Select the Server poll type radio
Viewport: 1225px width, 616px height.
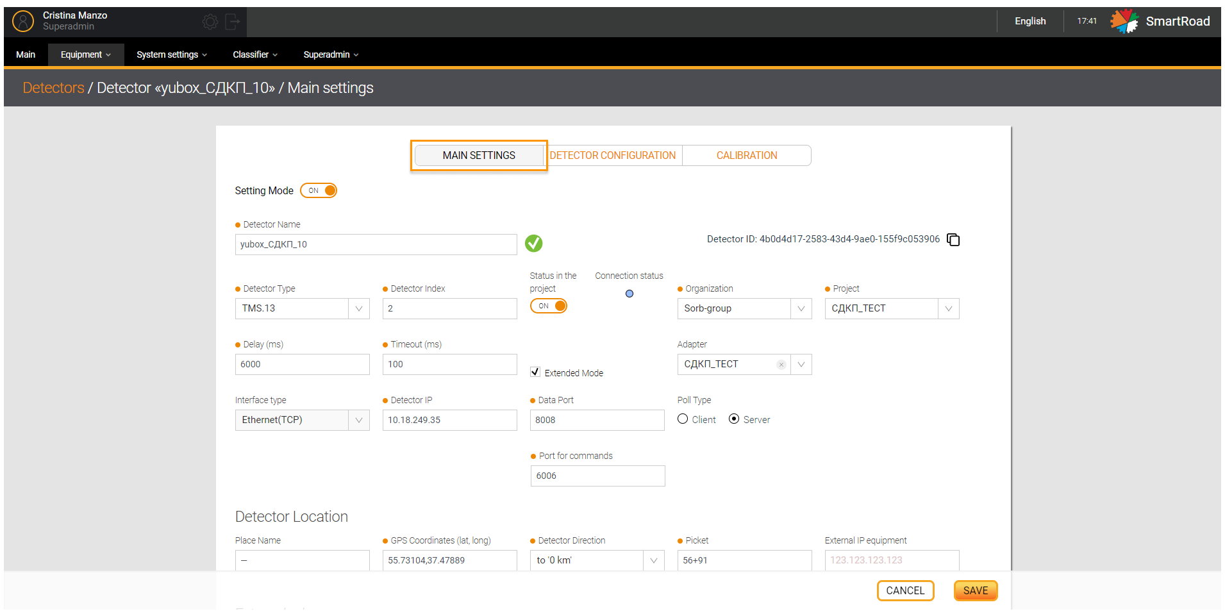click(734, 419)
